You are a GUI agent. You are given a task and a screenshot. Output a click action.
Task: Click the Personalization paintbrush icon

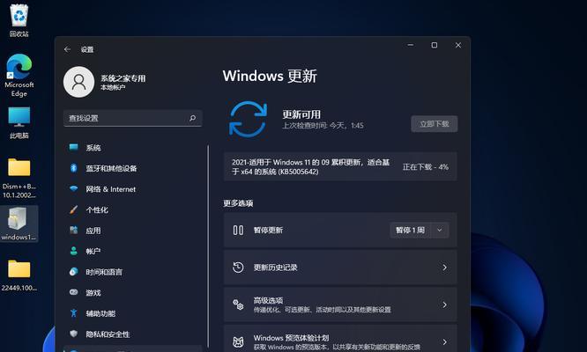tap(74, 209)
